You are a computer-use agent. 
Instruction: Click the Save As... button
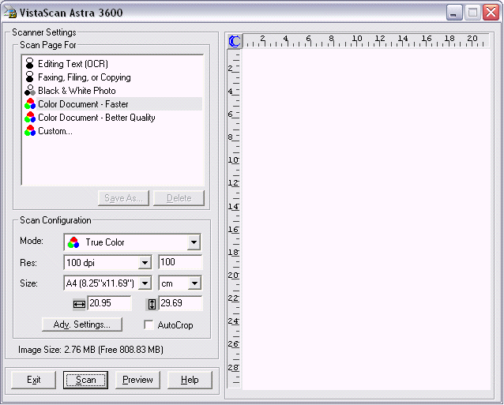[123, 198]
